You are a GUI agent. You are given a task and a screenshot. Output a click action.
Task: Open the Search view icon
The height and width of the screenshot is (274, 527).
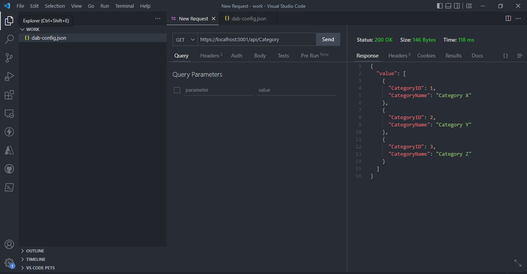point(9,40)
